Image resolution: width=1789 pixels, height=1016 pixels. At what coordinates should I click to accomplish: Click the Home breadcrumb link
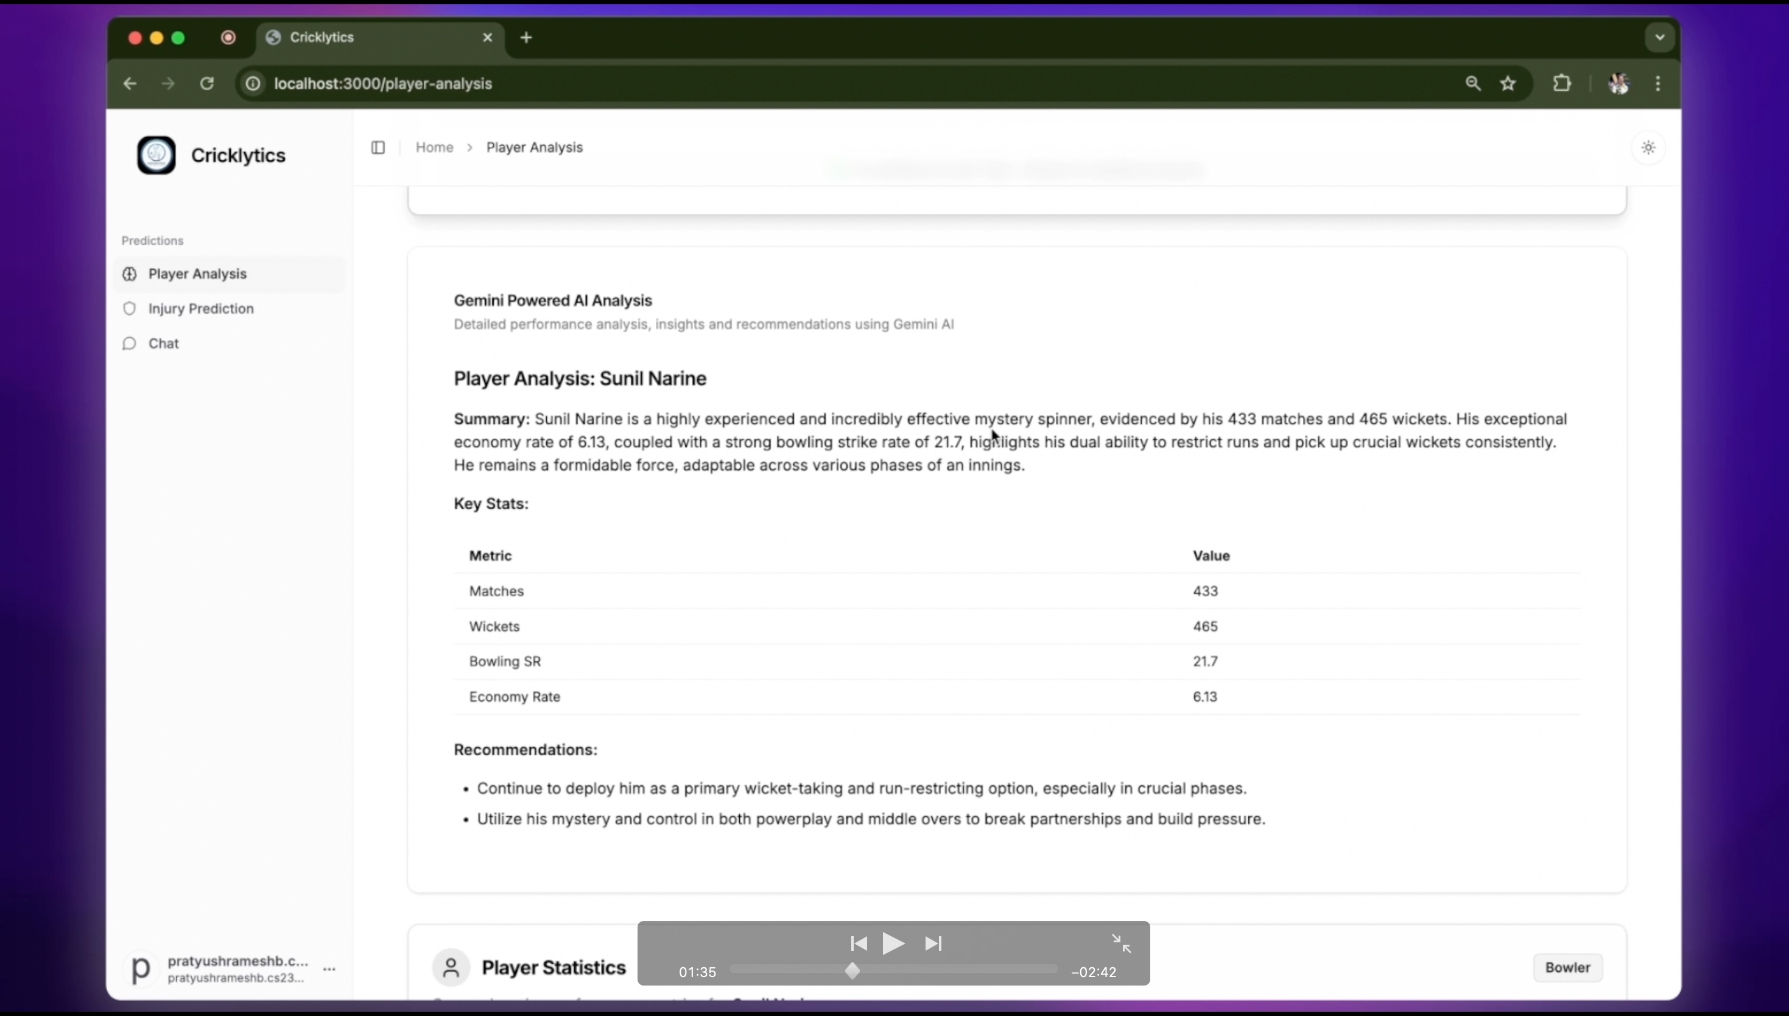coord(434,147)
